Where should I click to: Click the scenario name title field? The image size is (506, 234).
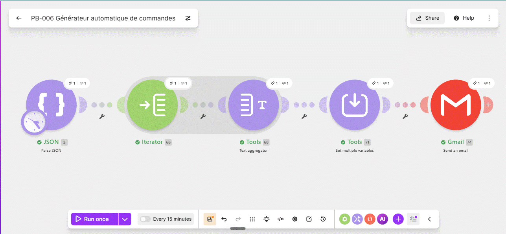(x=103, y=18)
